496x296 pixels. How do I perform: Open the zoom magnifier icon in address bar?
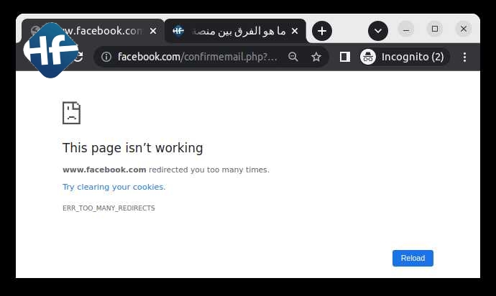pyautogui.click(x=293, y=57)
